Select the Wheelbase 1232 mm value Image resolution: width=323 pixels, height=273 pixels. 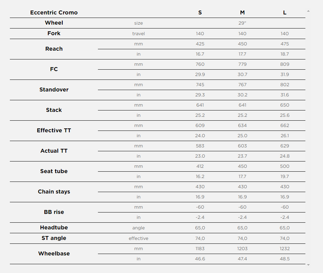285,249
